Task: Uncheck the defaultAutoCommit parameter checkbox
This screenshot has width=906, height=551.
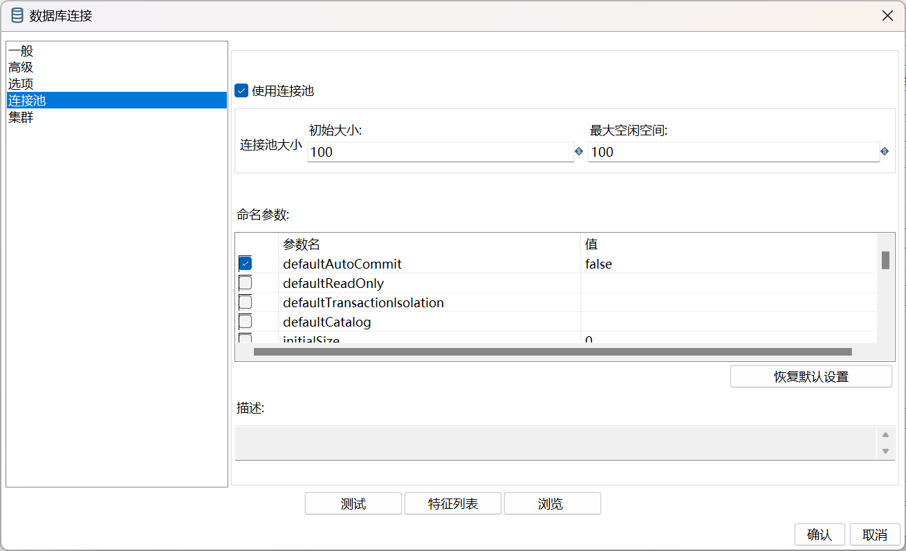Action: [246, 264]
